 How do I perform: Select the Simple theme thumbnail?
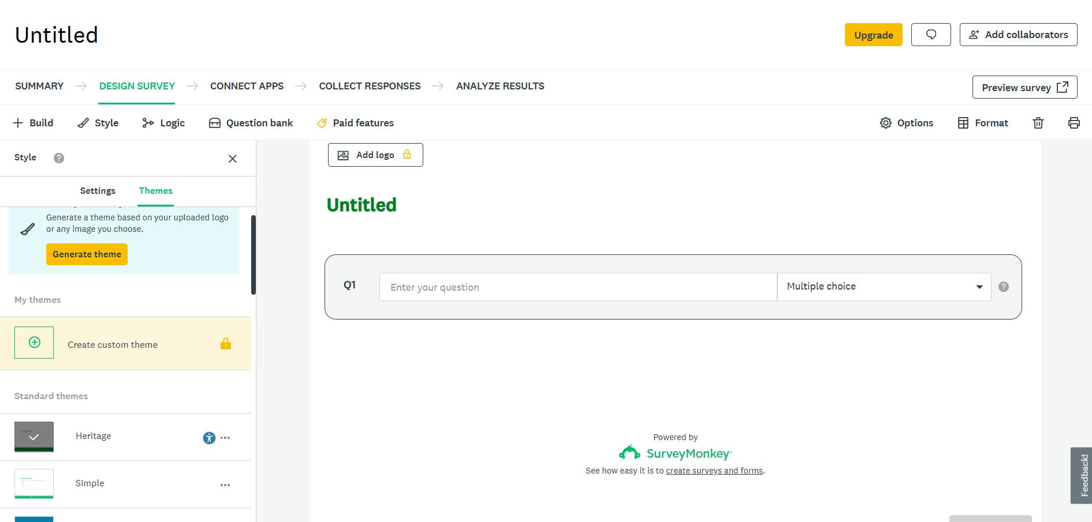pos(34,484)
